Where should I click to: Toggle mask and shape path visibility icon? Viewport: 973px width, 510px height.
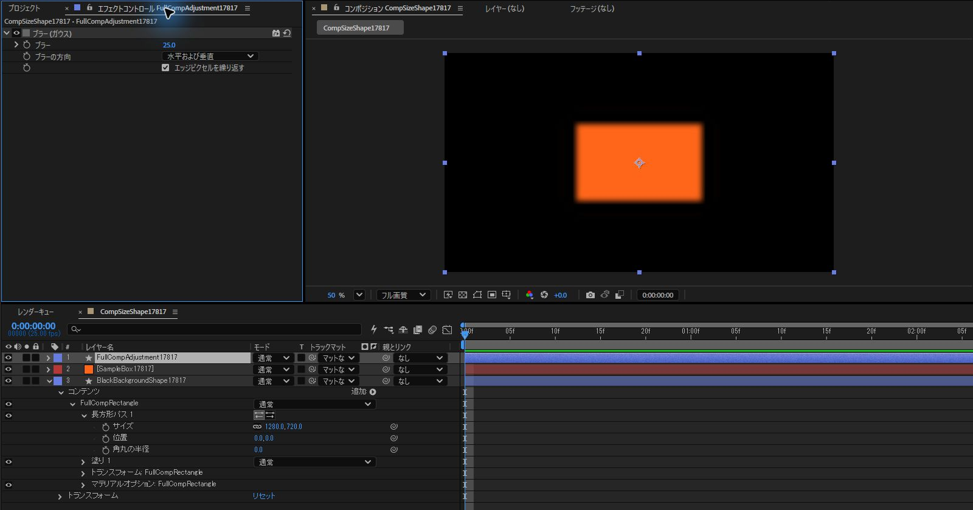[477, 295]
